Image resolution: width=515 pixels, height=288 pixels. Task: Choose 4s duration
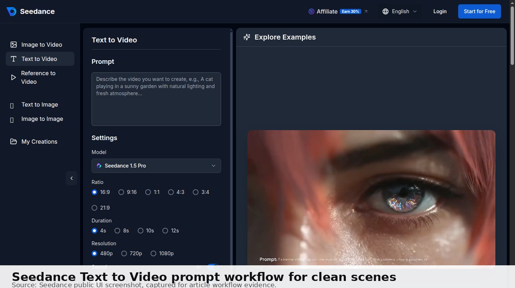(99, 231)
